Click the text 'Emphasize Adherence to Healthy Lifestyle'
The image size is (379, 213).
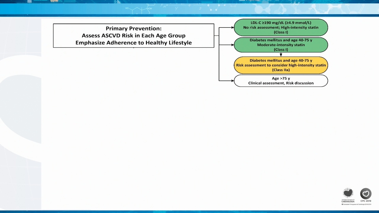[x=134, y=43]
